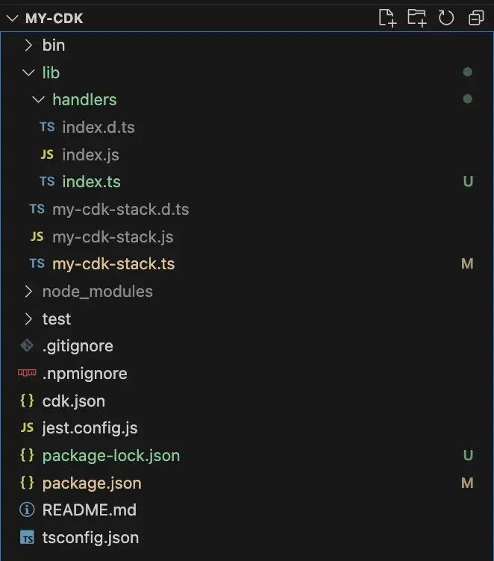This screenshot has height=561, width=494.
Task: Click the TS icon beside tsconfig.json
Action: pos(27,538)
